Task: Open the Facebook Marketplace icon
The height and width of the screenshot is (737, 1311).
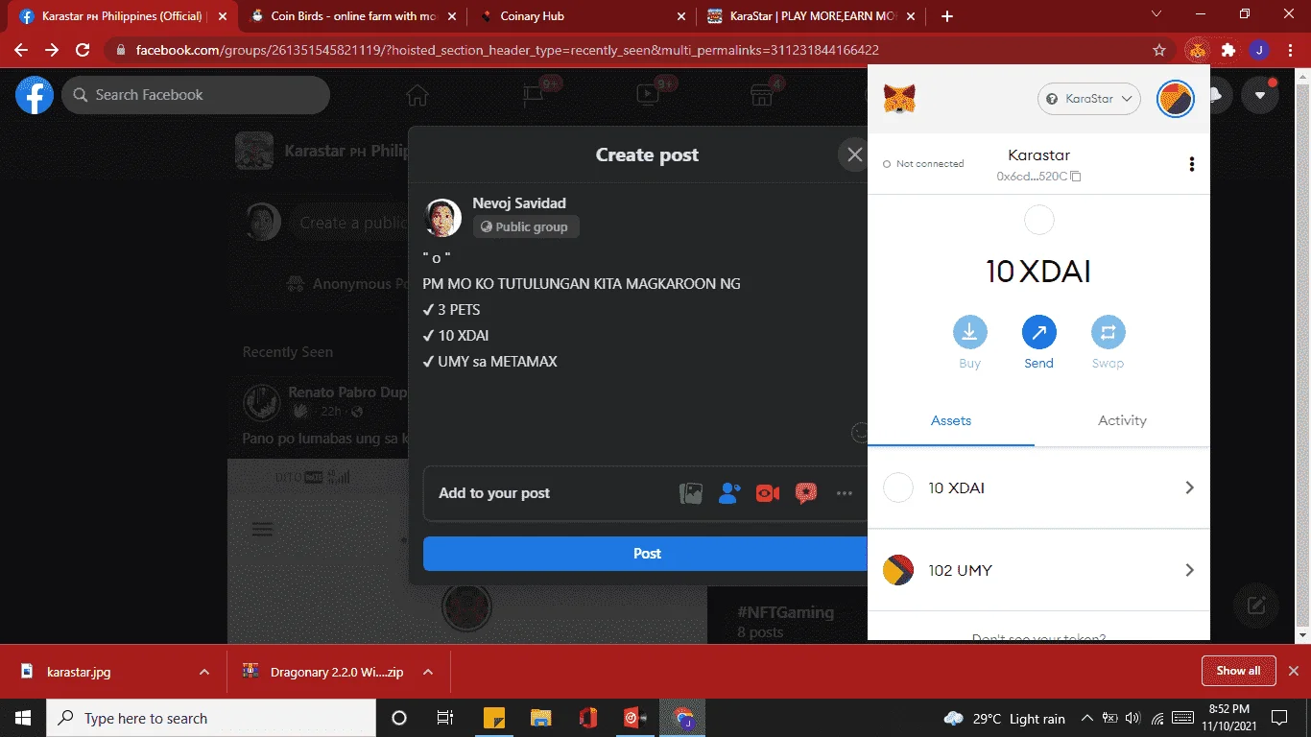Action: [x=762, y=95]
